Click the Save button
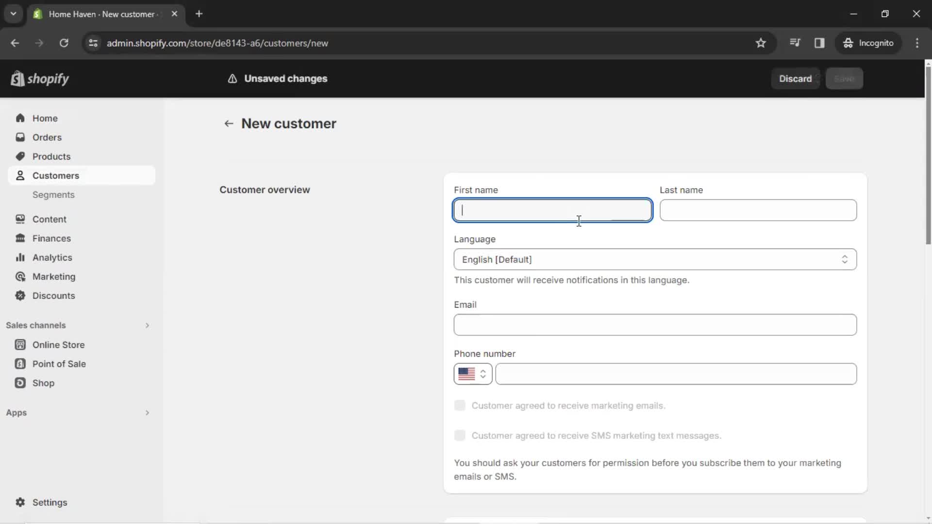Image resolution: width=932 pixels, height=524 pixels. (845, 78)
